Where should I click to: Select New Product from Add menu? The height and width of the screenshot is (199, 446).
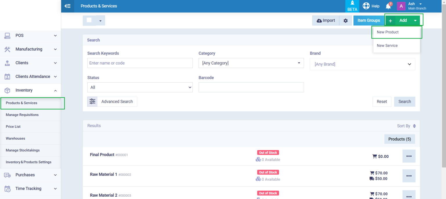388,32
